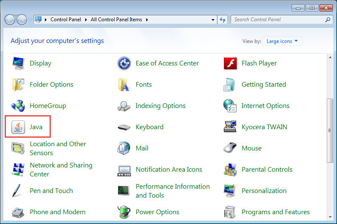Open the Power Options battery icon
Screen dimensions: 337x224
coord(124,212)
